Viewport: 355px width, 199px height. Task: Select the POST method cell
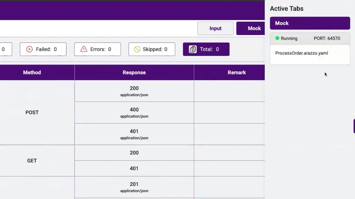(32, 113)
